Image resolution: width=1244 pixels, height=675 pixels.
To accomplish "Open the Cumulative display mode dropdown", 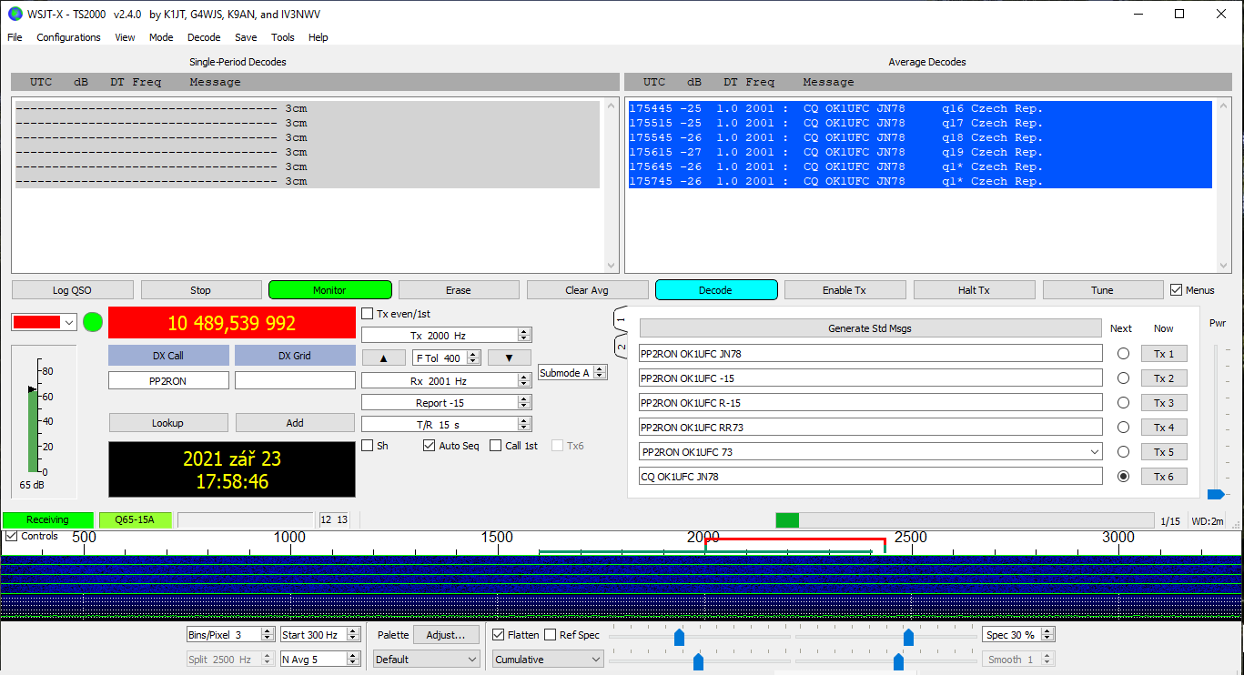I will [x=548, y=660].
